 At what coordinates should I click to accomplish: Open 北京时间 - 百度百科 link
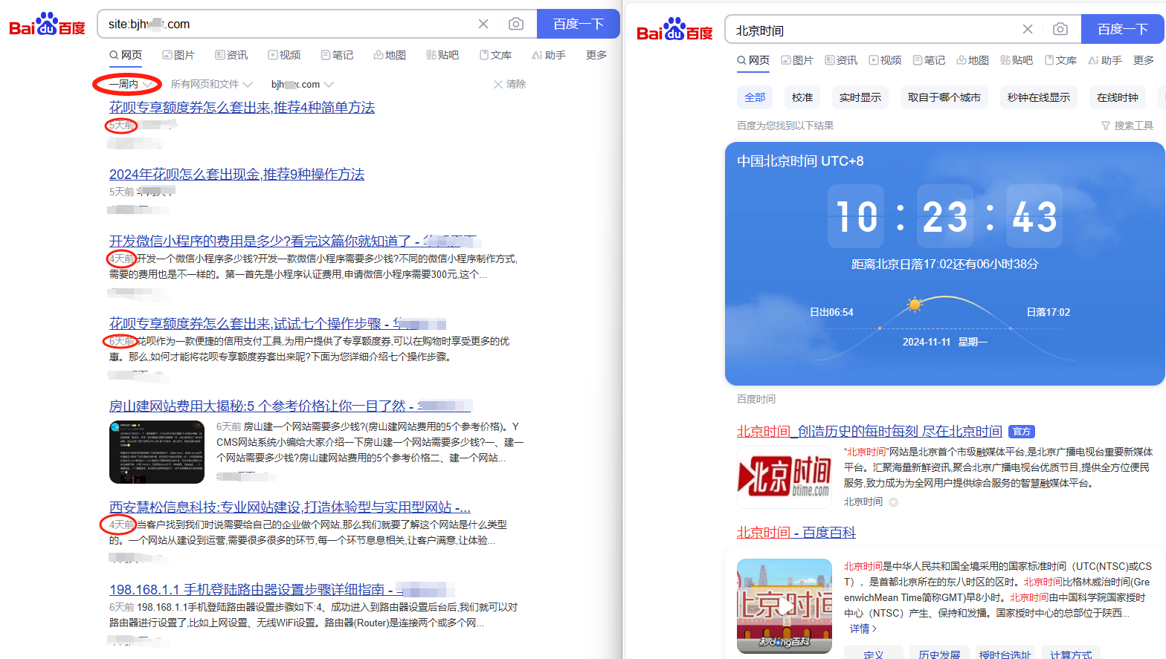tap(796, 532)
